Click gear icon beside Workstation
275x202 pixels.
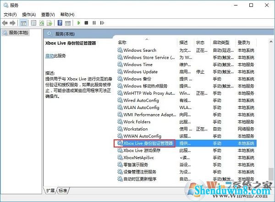120,129
